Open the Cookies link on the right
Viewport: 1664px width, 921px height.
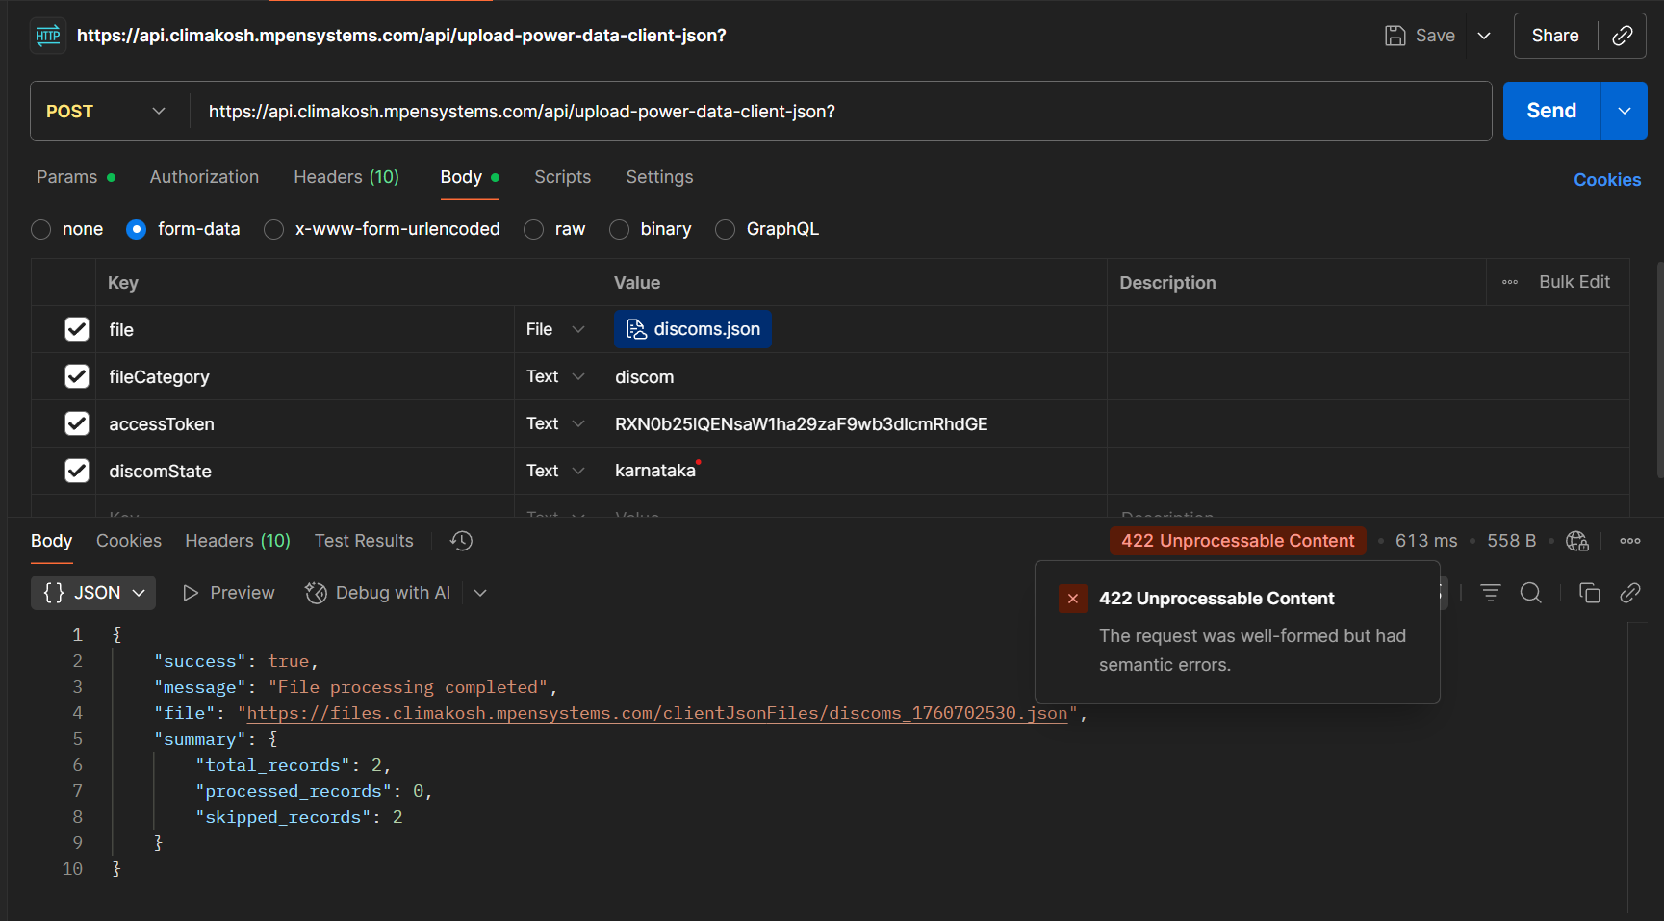click(1606, 180)
